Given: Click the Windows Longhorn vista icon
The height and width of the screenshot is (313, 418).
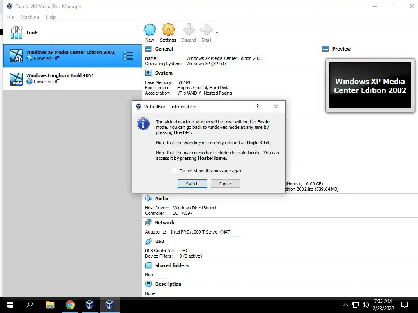Looking at the screenshot, I should click(16, 79).
